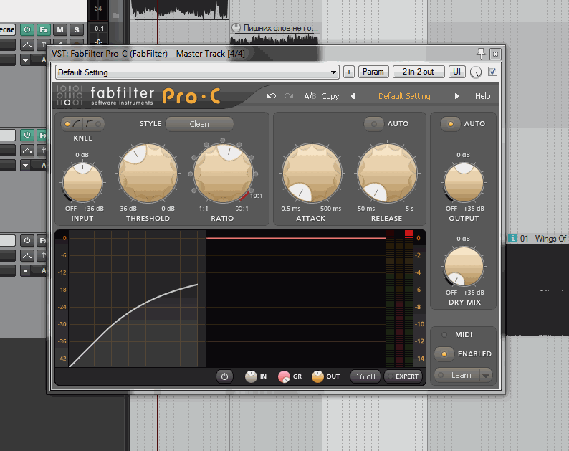Screen dimensions: 569x451
Task: Click the Attack knob
Action: coord(312,173)
